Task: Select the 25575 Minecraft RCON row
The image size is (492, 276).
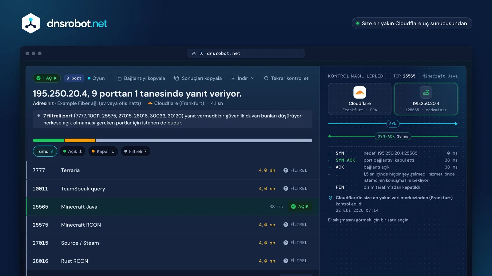Action: point(173,225)
